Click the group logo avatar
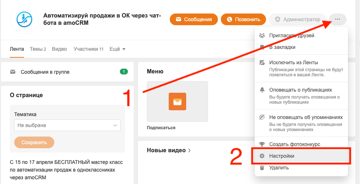This screenshot has width=360, height=184. click(x=24, y=19)
